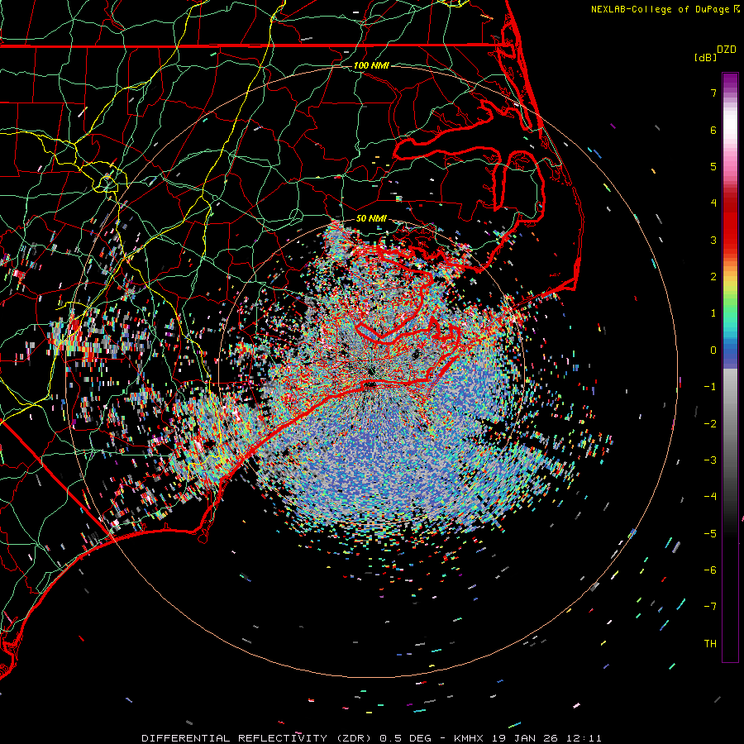Click the -4 value on color scale
744x744 pixels.
point(710,497)
